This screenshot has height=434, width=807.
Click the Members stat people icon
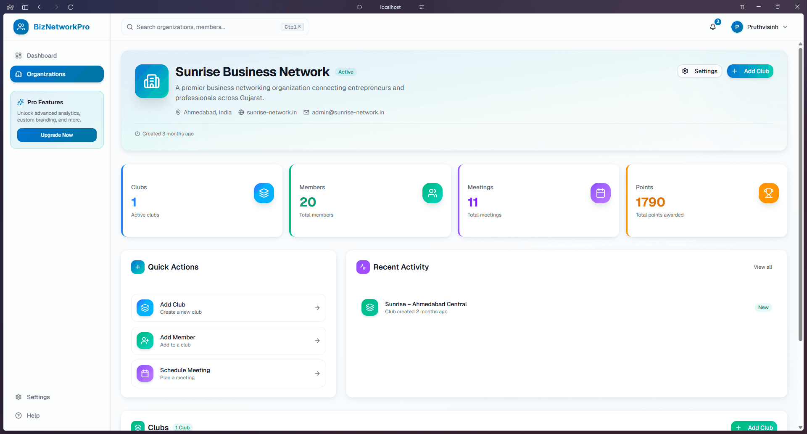coord(432,193)
